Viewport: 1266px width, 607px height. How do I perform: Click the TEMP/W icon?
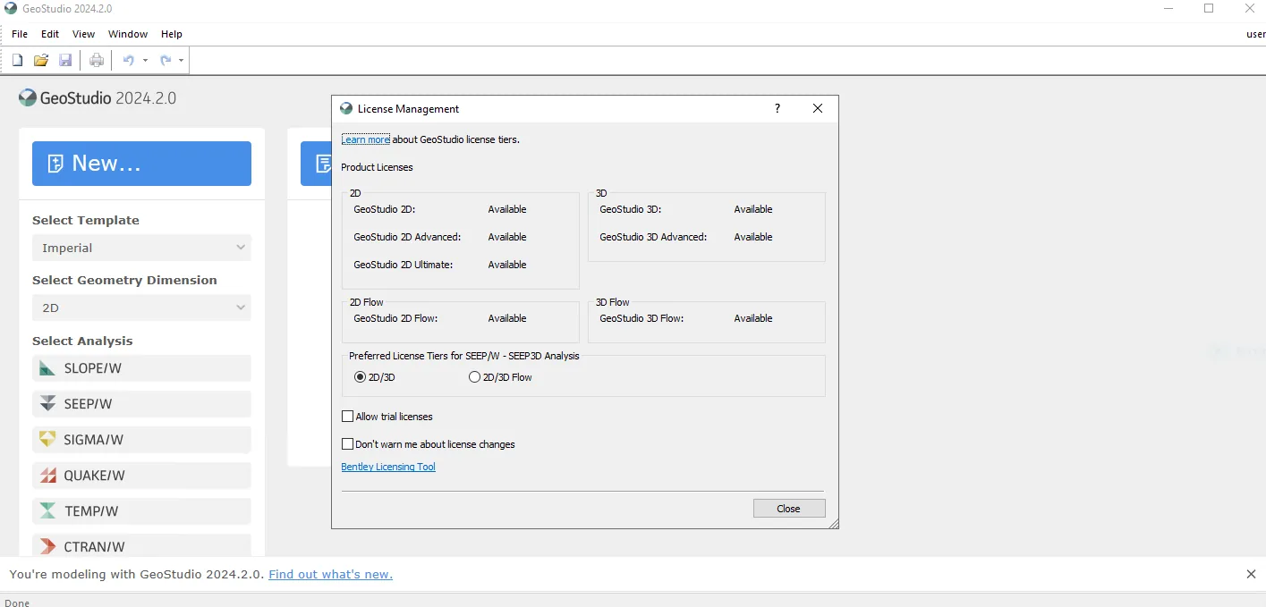tap(47, 511)
